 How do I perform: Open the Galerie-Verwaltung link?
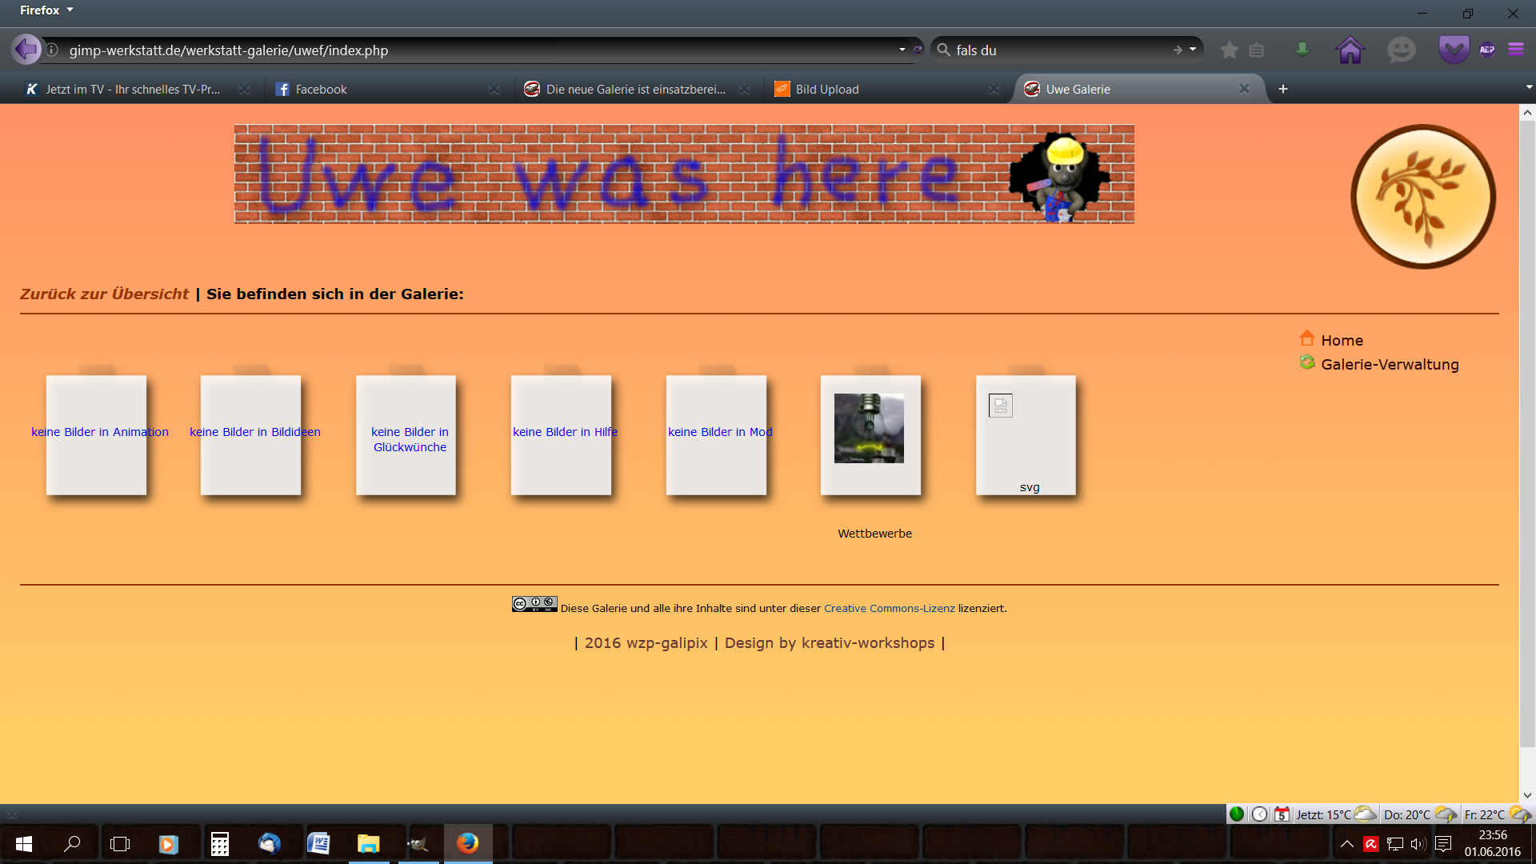(x=1390, y=365)
